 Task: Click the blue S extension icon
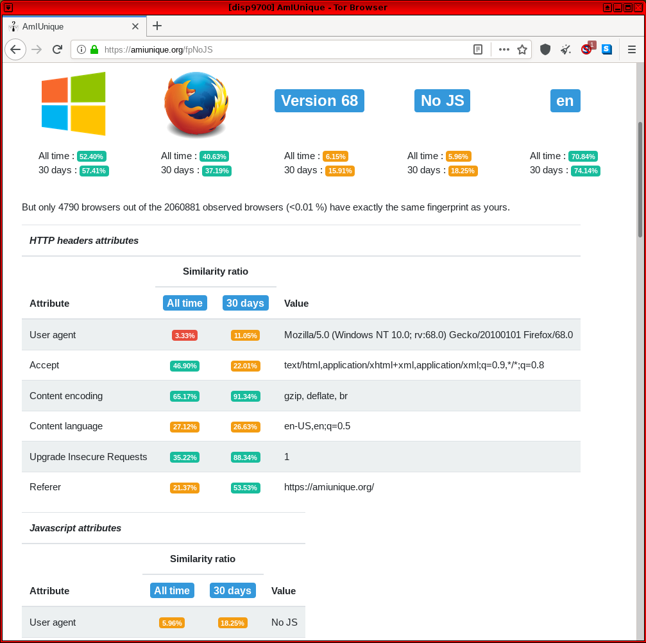click(607, 49)
